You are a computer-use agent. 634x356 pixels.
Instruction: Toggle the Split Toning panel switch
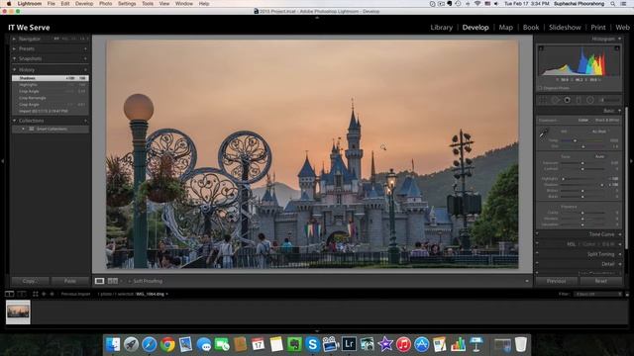click(x=537, y=254)
